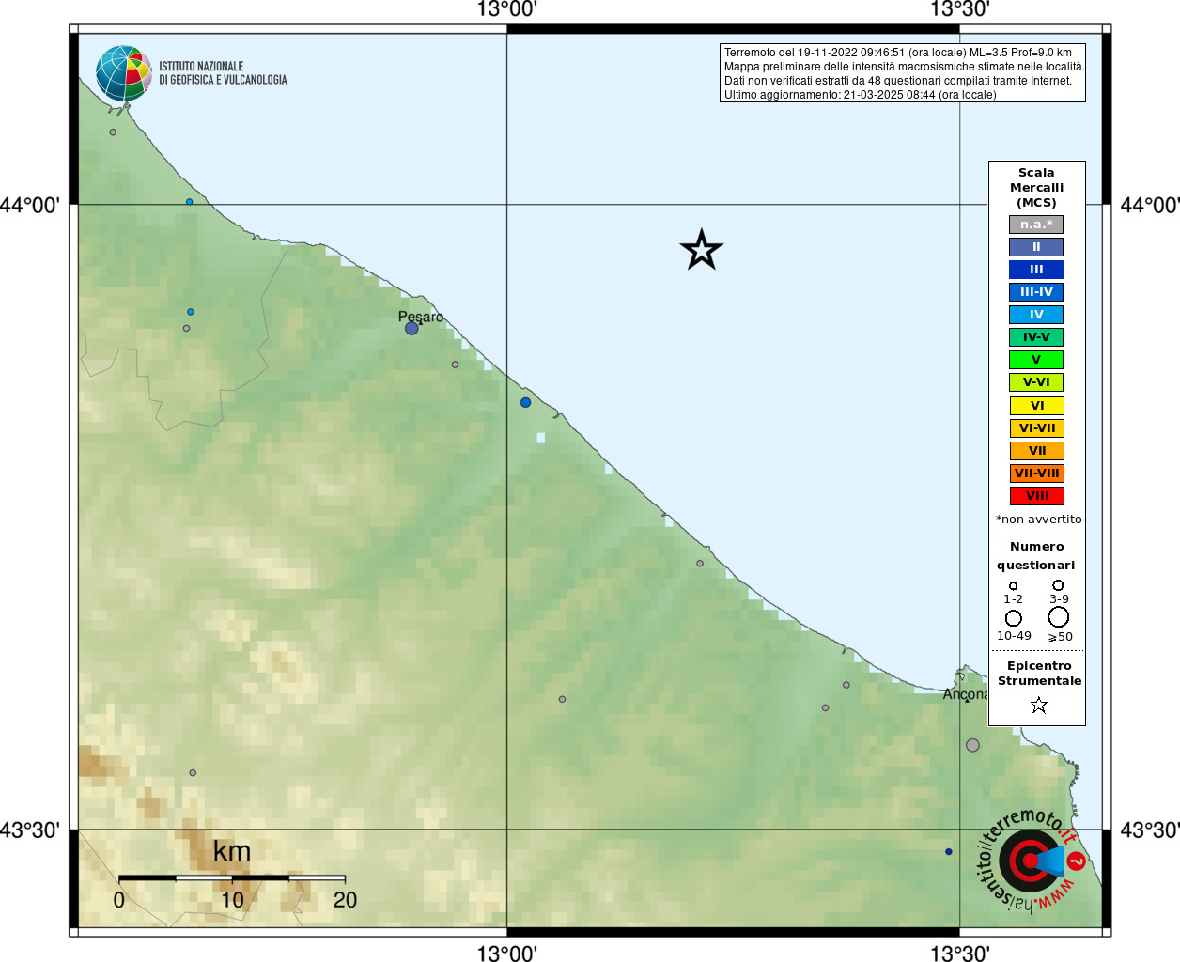The height and width of the screenshot is (962, 1180).
Task: Click the ≥50 questionnaire circle in legend
Action: click(1059, 617)
